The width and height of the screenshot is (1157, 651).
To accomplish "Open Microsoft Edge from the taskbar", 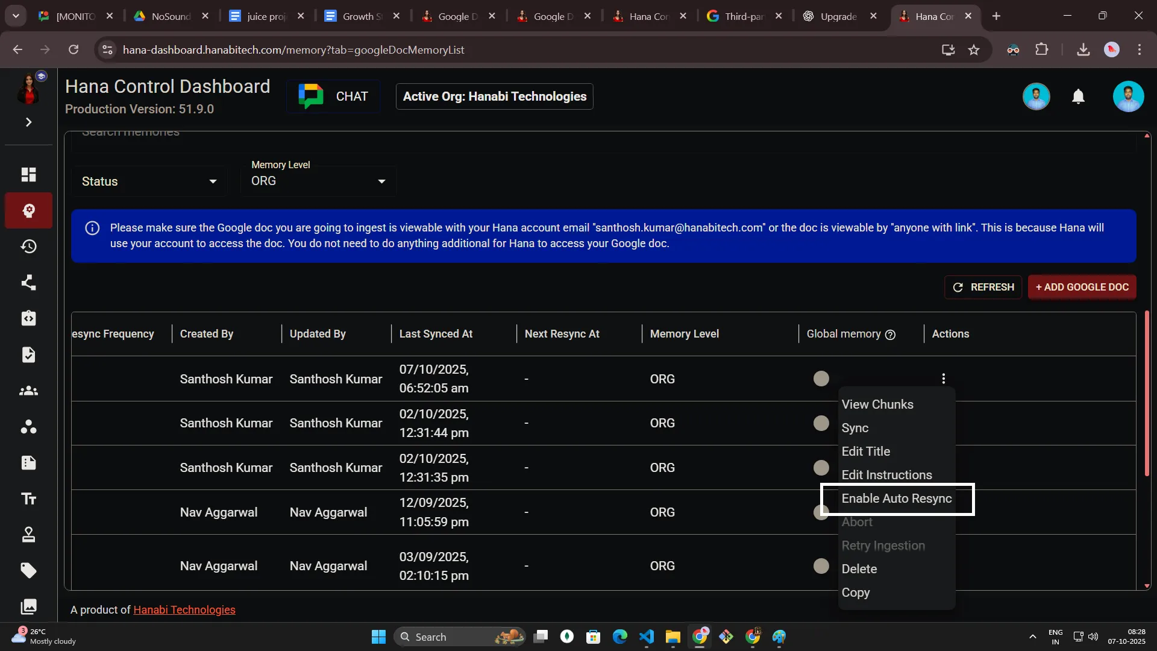I will pos(620,637).
